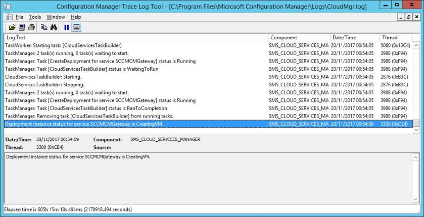Minimize the inner CloudMgr.log document window

point(401,17)
